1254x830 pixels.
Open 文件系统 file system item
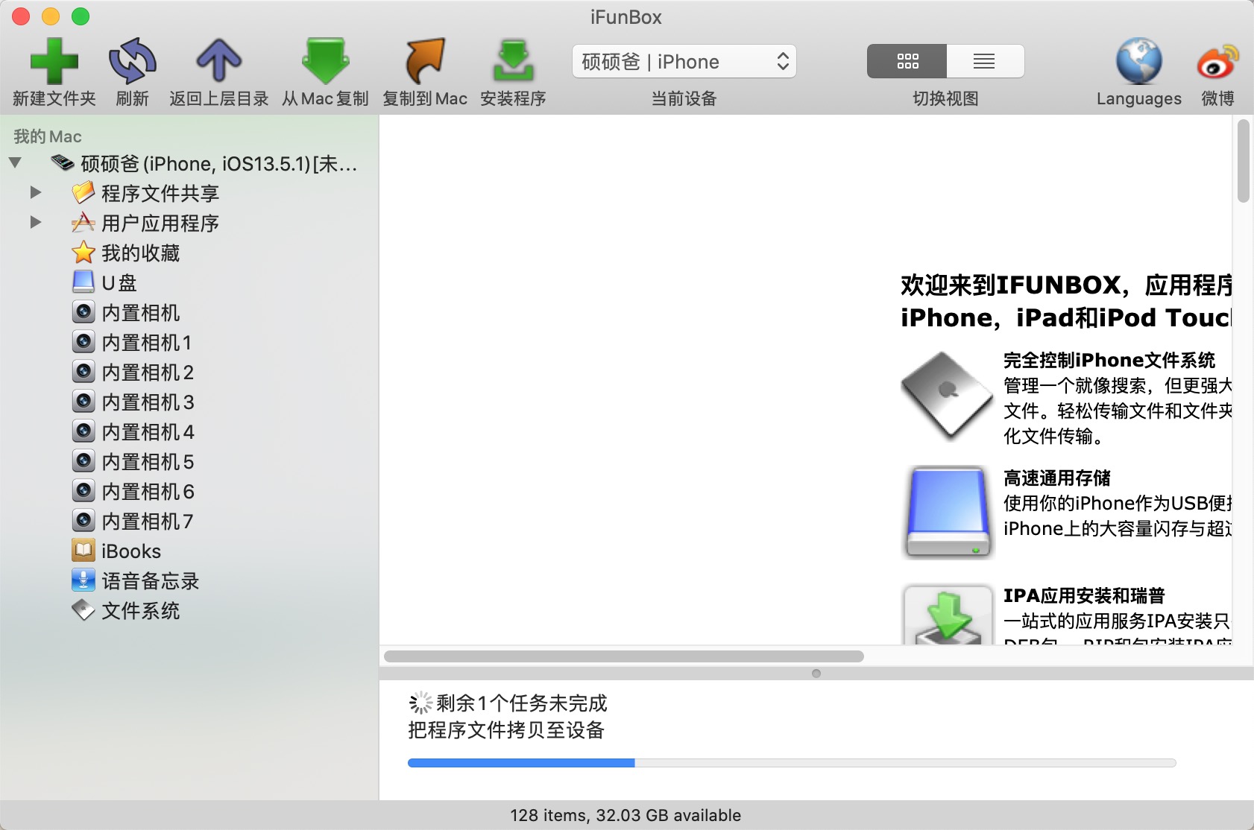(189, 610)
